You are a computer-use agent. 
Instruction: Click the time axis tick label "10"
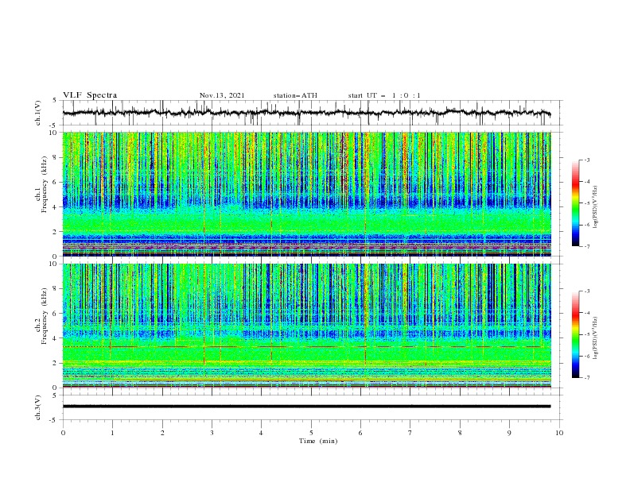[x=559, y=433]
